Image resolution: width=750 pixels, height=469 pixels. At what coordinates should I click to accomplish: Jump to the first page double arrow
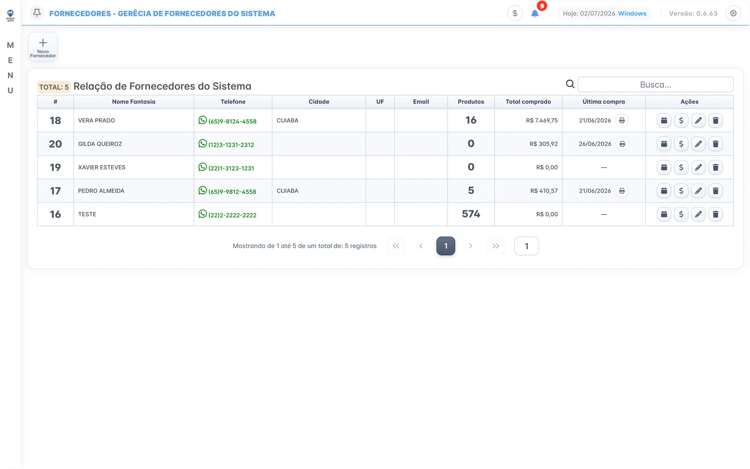coord(396,246)
